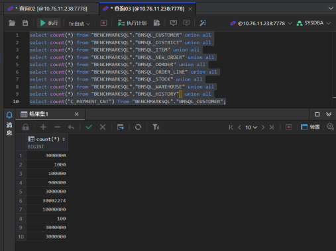336x251 pixels.
Task: Click the cell with value 10000000
Action: pos(47,209)
